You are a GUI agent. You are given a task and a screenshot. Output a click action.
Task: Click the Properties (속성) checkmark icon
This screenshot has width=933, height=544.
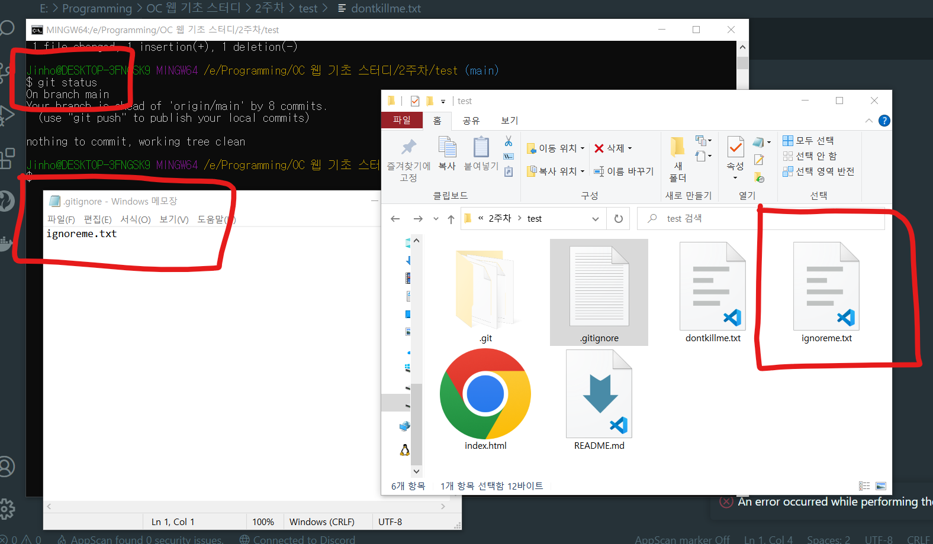(x=735, y=147)
